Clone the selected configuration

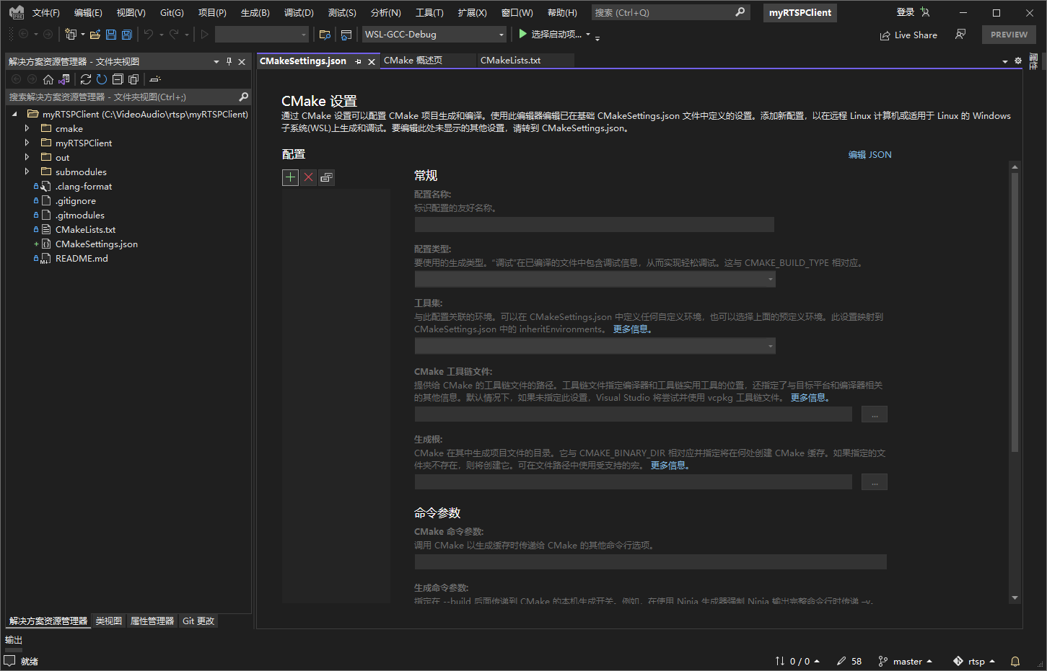(x=326, y=177)
